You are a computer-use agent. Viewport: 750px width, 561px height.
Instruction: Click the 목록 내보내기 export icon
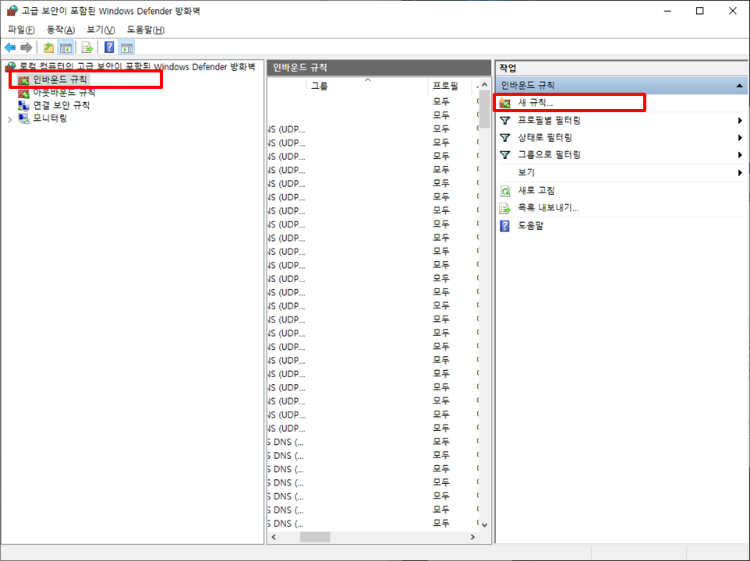505,208
